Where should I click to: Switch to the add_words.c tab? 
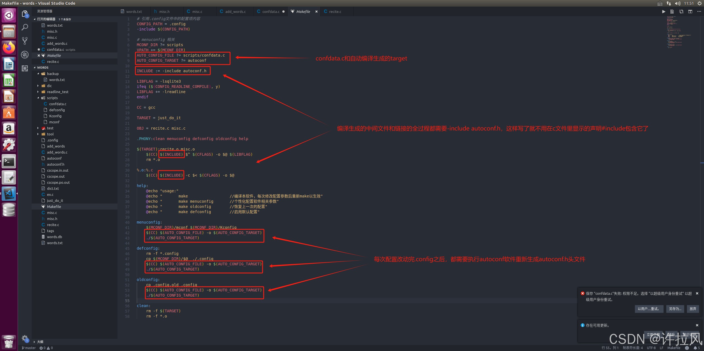coord(235,12)
